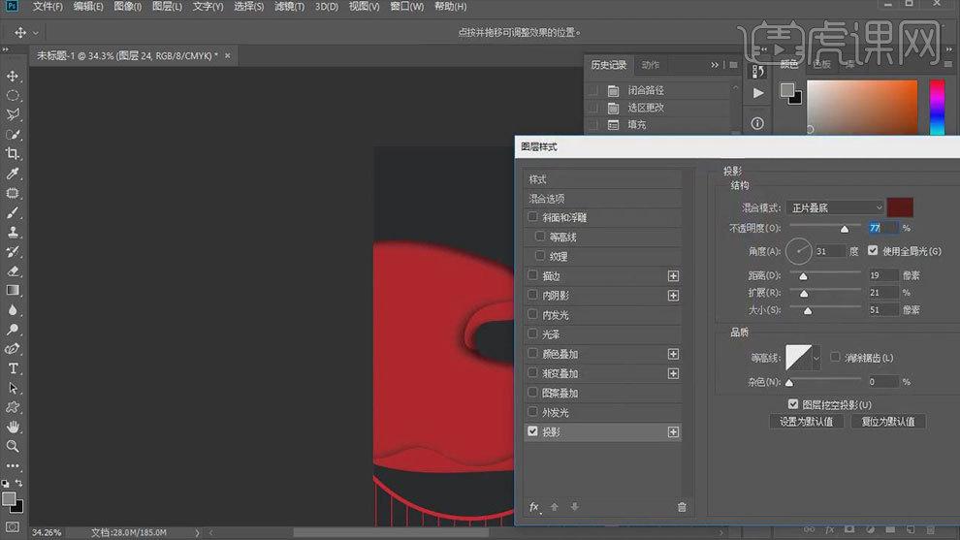
Task: Click move effect up arrow
Action: click(555, 507)
